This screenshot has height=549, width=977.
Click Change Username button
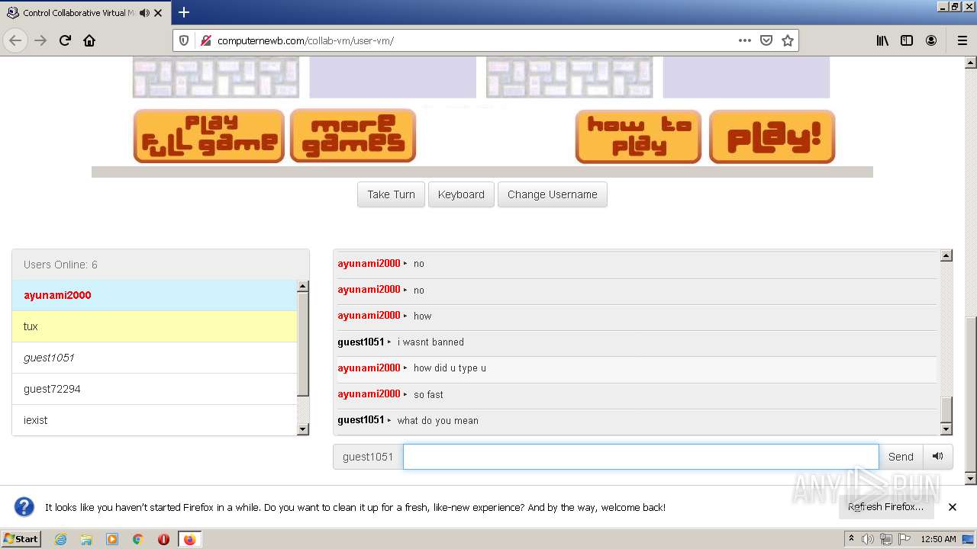pos(553,194)
